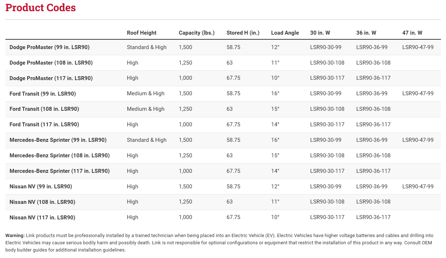Click LSR90-30-117 in Dodge ProMaster 117 row

point(327,78)
